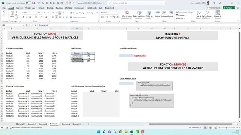Apply the yellow fill color bucket
Image resolution: width=241 pixels, height=135 pixels.
tap(41, 17)
